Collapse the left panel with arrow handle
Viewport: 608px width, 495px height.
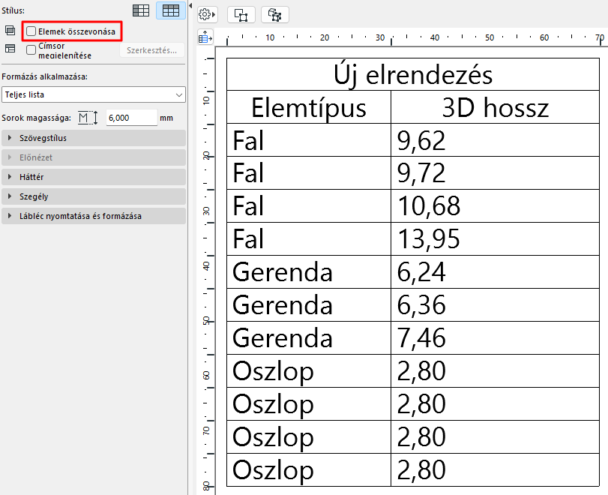click(190, 6)
